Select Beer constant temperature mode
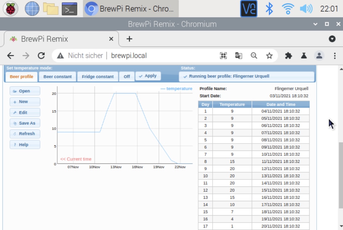Screen dimensions: 343x230 (x=57, y=77)
